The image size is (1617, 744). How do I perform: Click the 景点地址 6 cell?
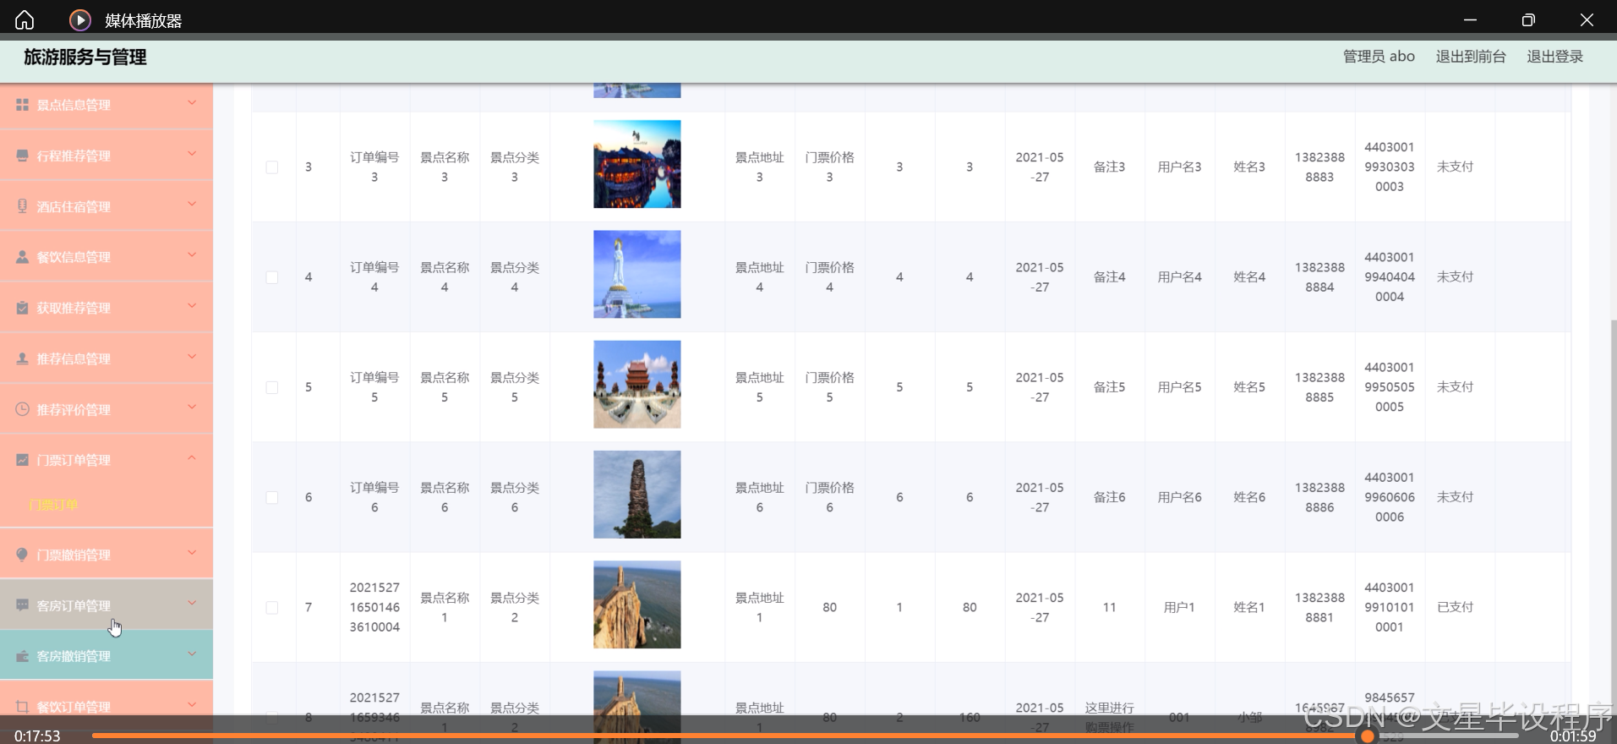760,497
